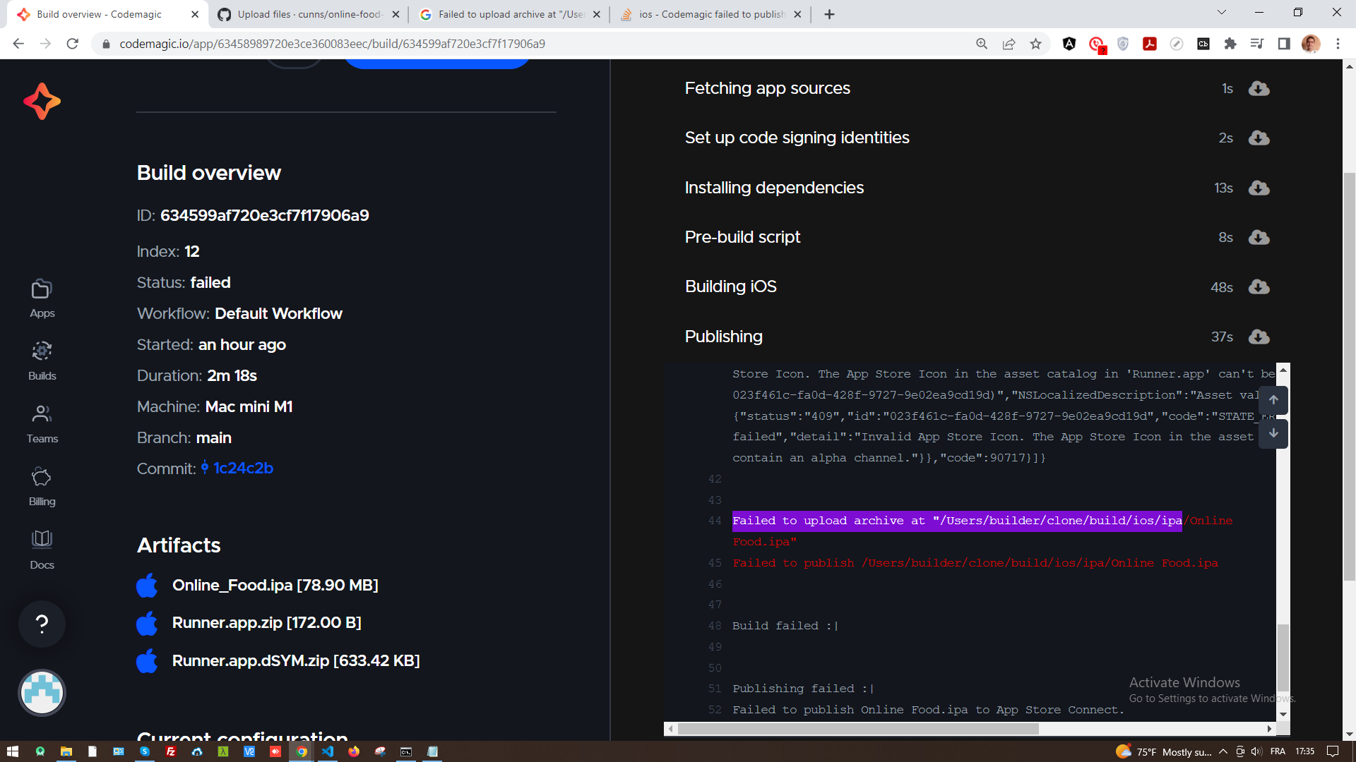
Task: Select the Build overview Codemagic tab
Action: 106,14
